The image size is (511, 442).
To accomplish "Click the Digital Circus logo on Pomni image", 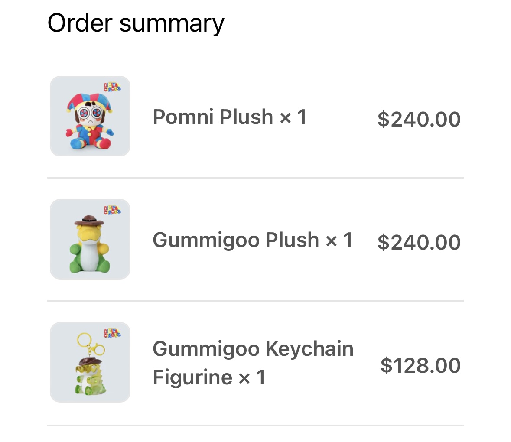I will click(x=112, y=87).
